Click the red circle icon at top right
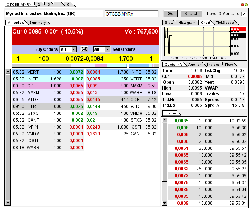Image resolution: width=252 pixels, height=209 pixels. click(243, 5)
